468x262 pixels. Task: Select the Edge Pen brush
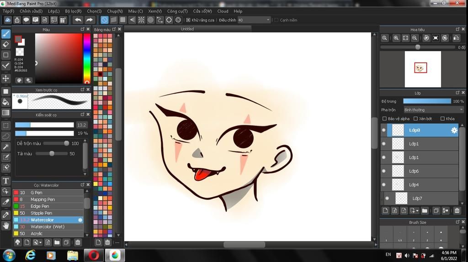pyautogui.click(x=48, y=206)
